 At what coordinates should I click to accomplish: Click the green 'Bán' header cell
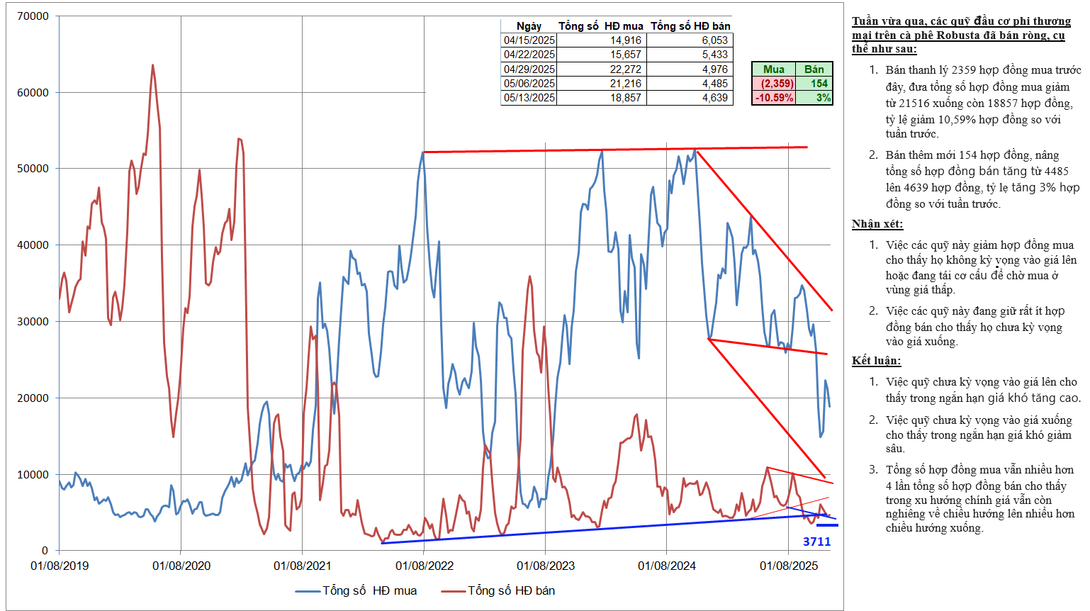[x=814, y=69]
